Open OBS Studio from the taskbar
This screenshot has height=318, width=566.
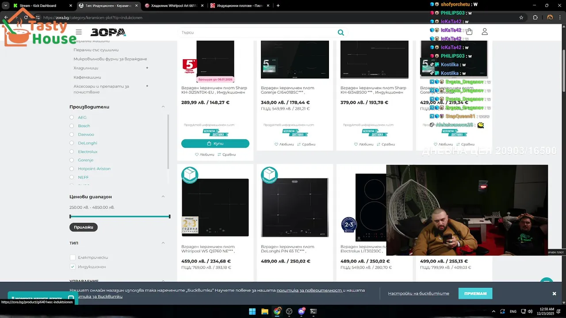289,311
